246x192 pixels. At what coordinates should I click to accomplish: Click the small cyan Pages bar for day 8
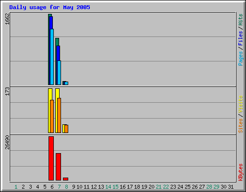coord(66,83)
